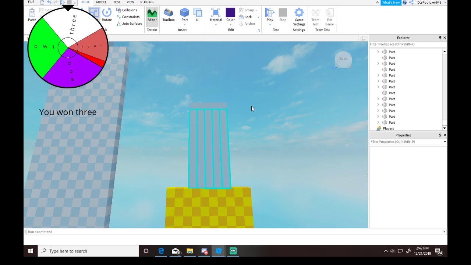Open the help question mark icon

(405, 2)
